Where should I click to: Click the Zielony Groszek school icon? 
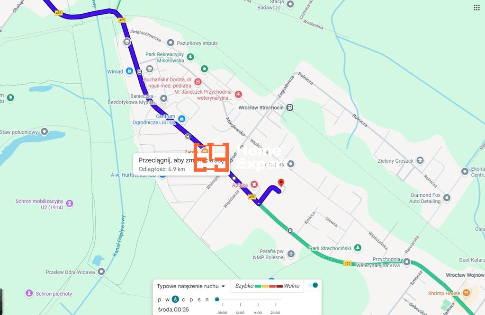(420, 161)
